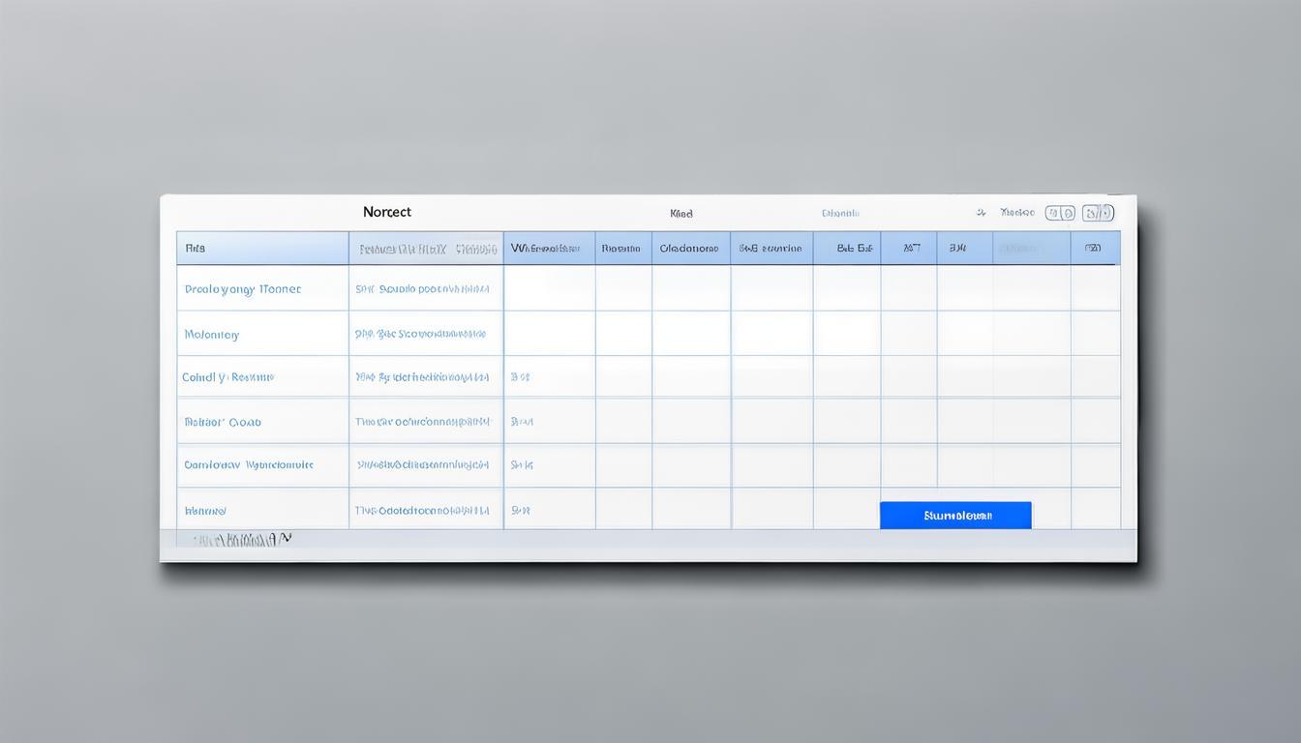Screen dimensions: 1301x743
Task: Click the "Oladonone" column header
Action: pyautogui.click(x=689, y=248)
